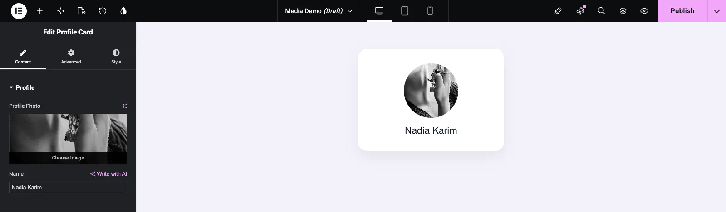This screenshot has height=212, width=726.
Task: Open the Structure layers icon
Action: coord(623,11)
